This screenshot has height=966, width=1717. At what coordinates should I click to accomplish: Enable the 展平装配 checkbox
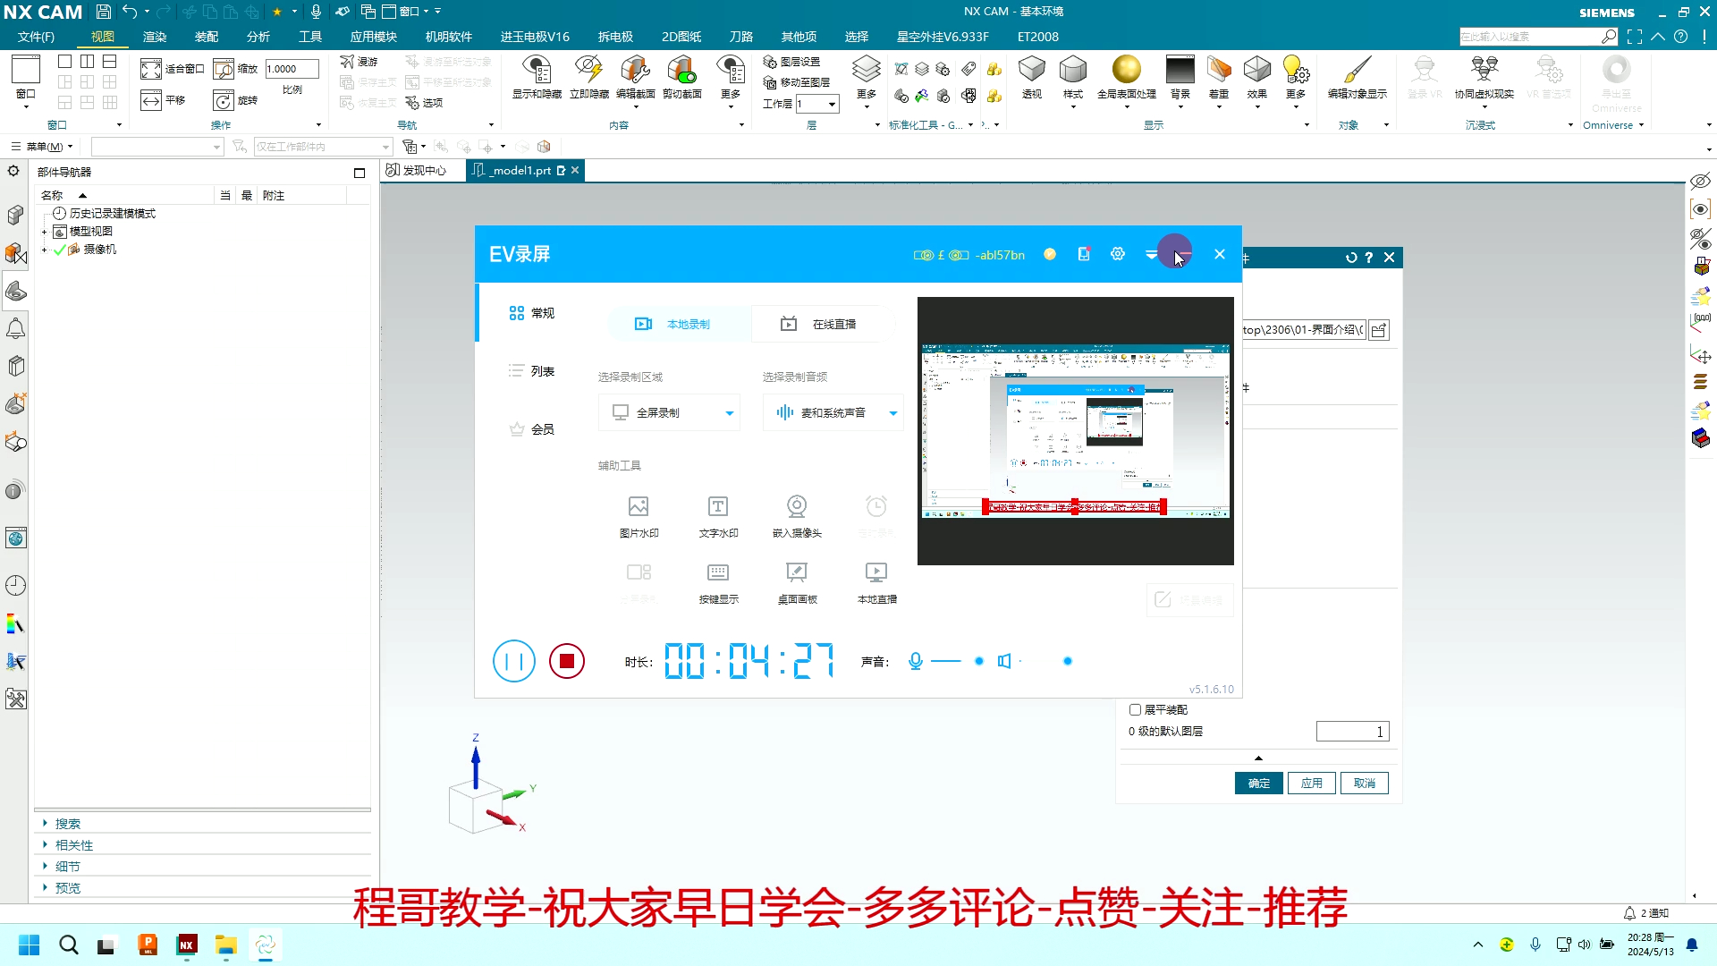pos(1136,709)
